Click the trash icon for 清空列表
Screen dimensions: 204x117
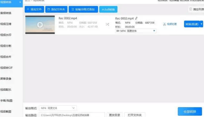[191, 9]
